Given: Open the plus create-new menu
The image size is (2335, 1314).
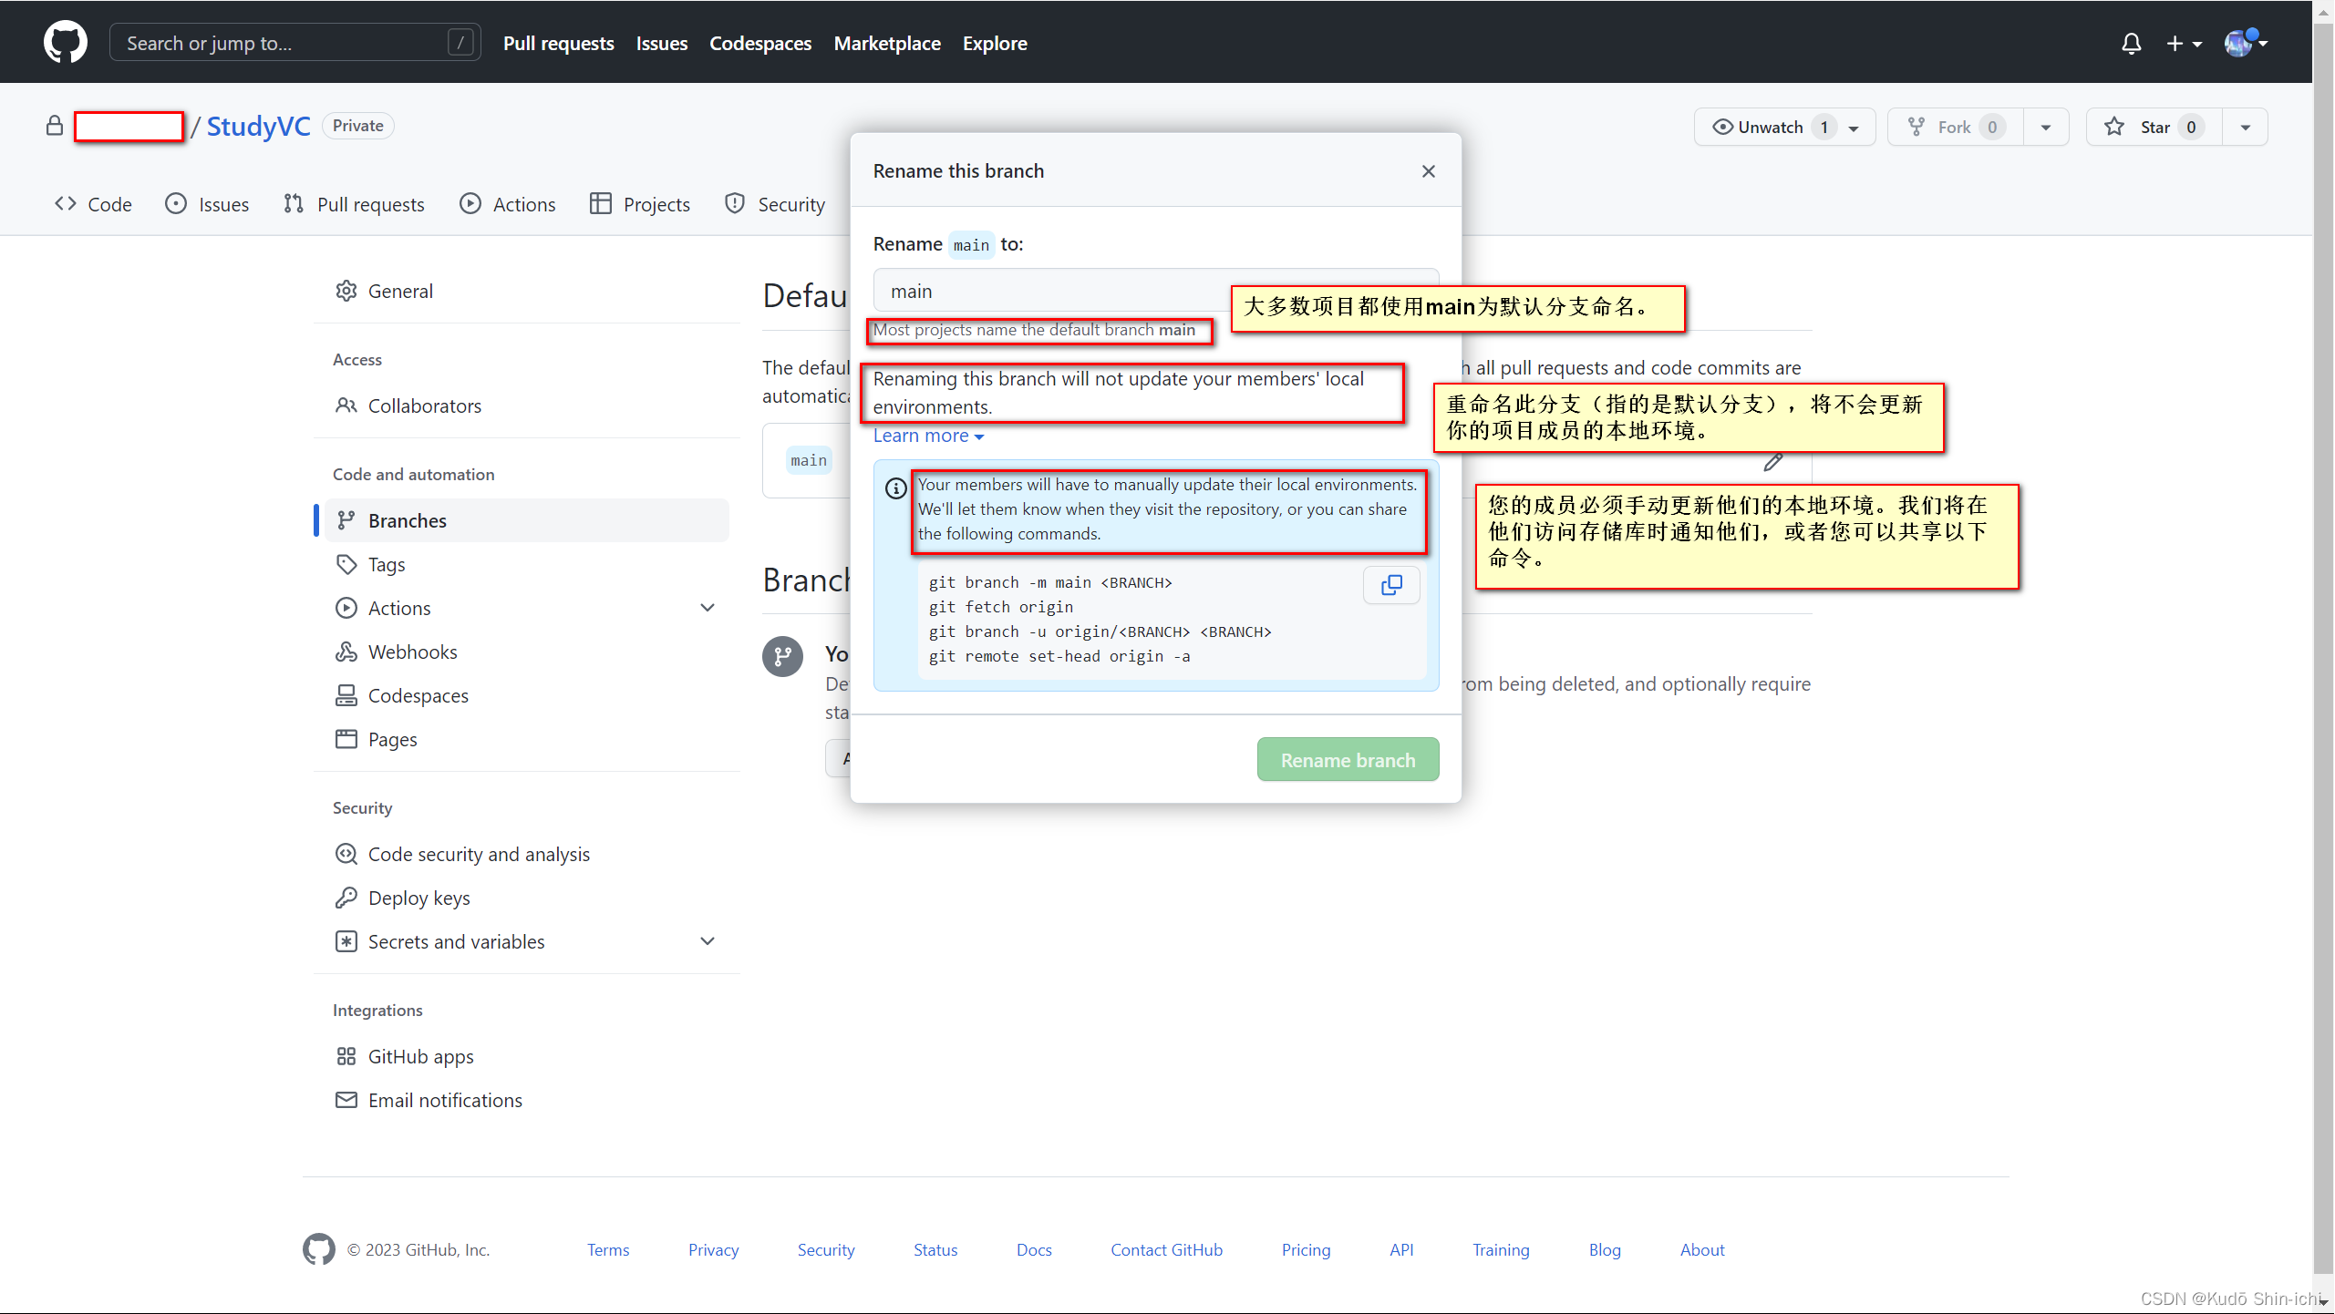Looking at the screenshot, I should (x=2184, y=44).
